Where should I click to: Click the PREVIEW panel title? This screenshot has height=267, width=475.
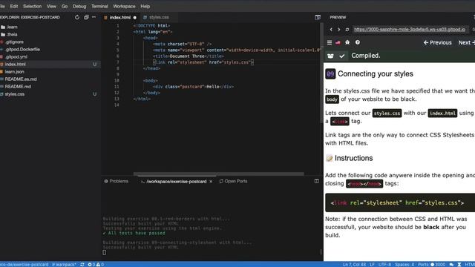click(x=338, y=17)
